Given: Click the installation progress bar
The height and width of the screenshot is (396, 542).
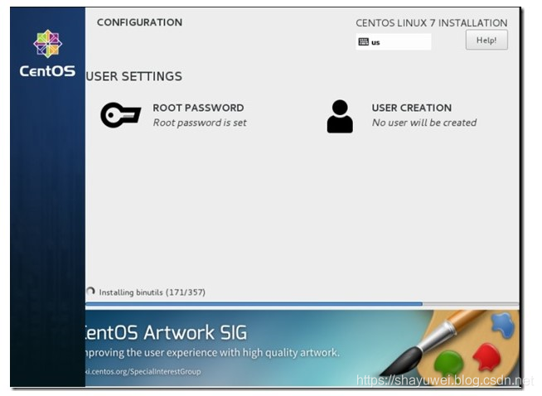Looking at the screenshot, I should coord(302,304).
